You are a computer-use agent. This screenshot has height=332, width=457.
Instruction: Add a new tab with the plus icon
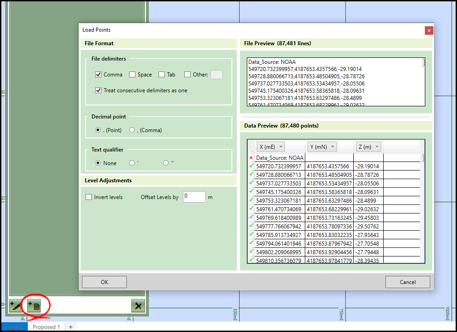71,327
